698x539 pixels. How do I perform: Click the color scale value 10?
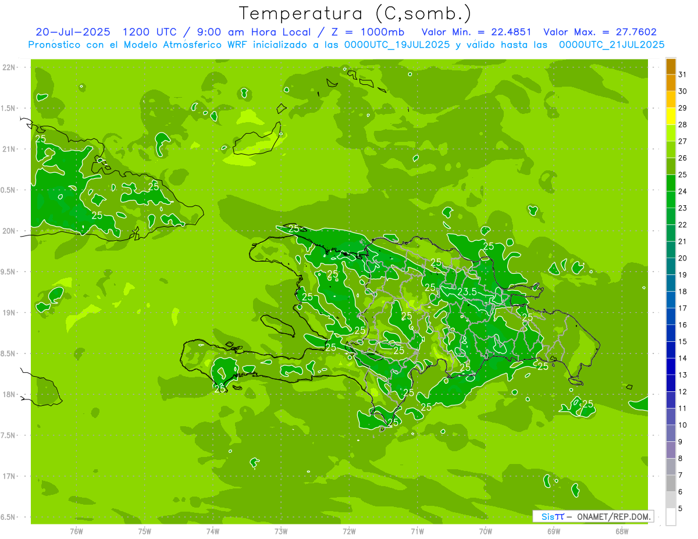click(x=682, y=425)
